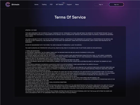Click the Divinoin brand name text

click(x=15, y=4)
